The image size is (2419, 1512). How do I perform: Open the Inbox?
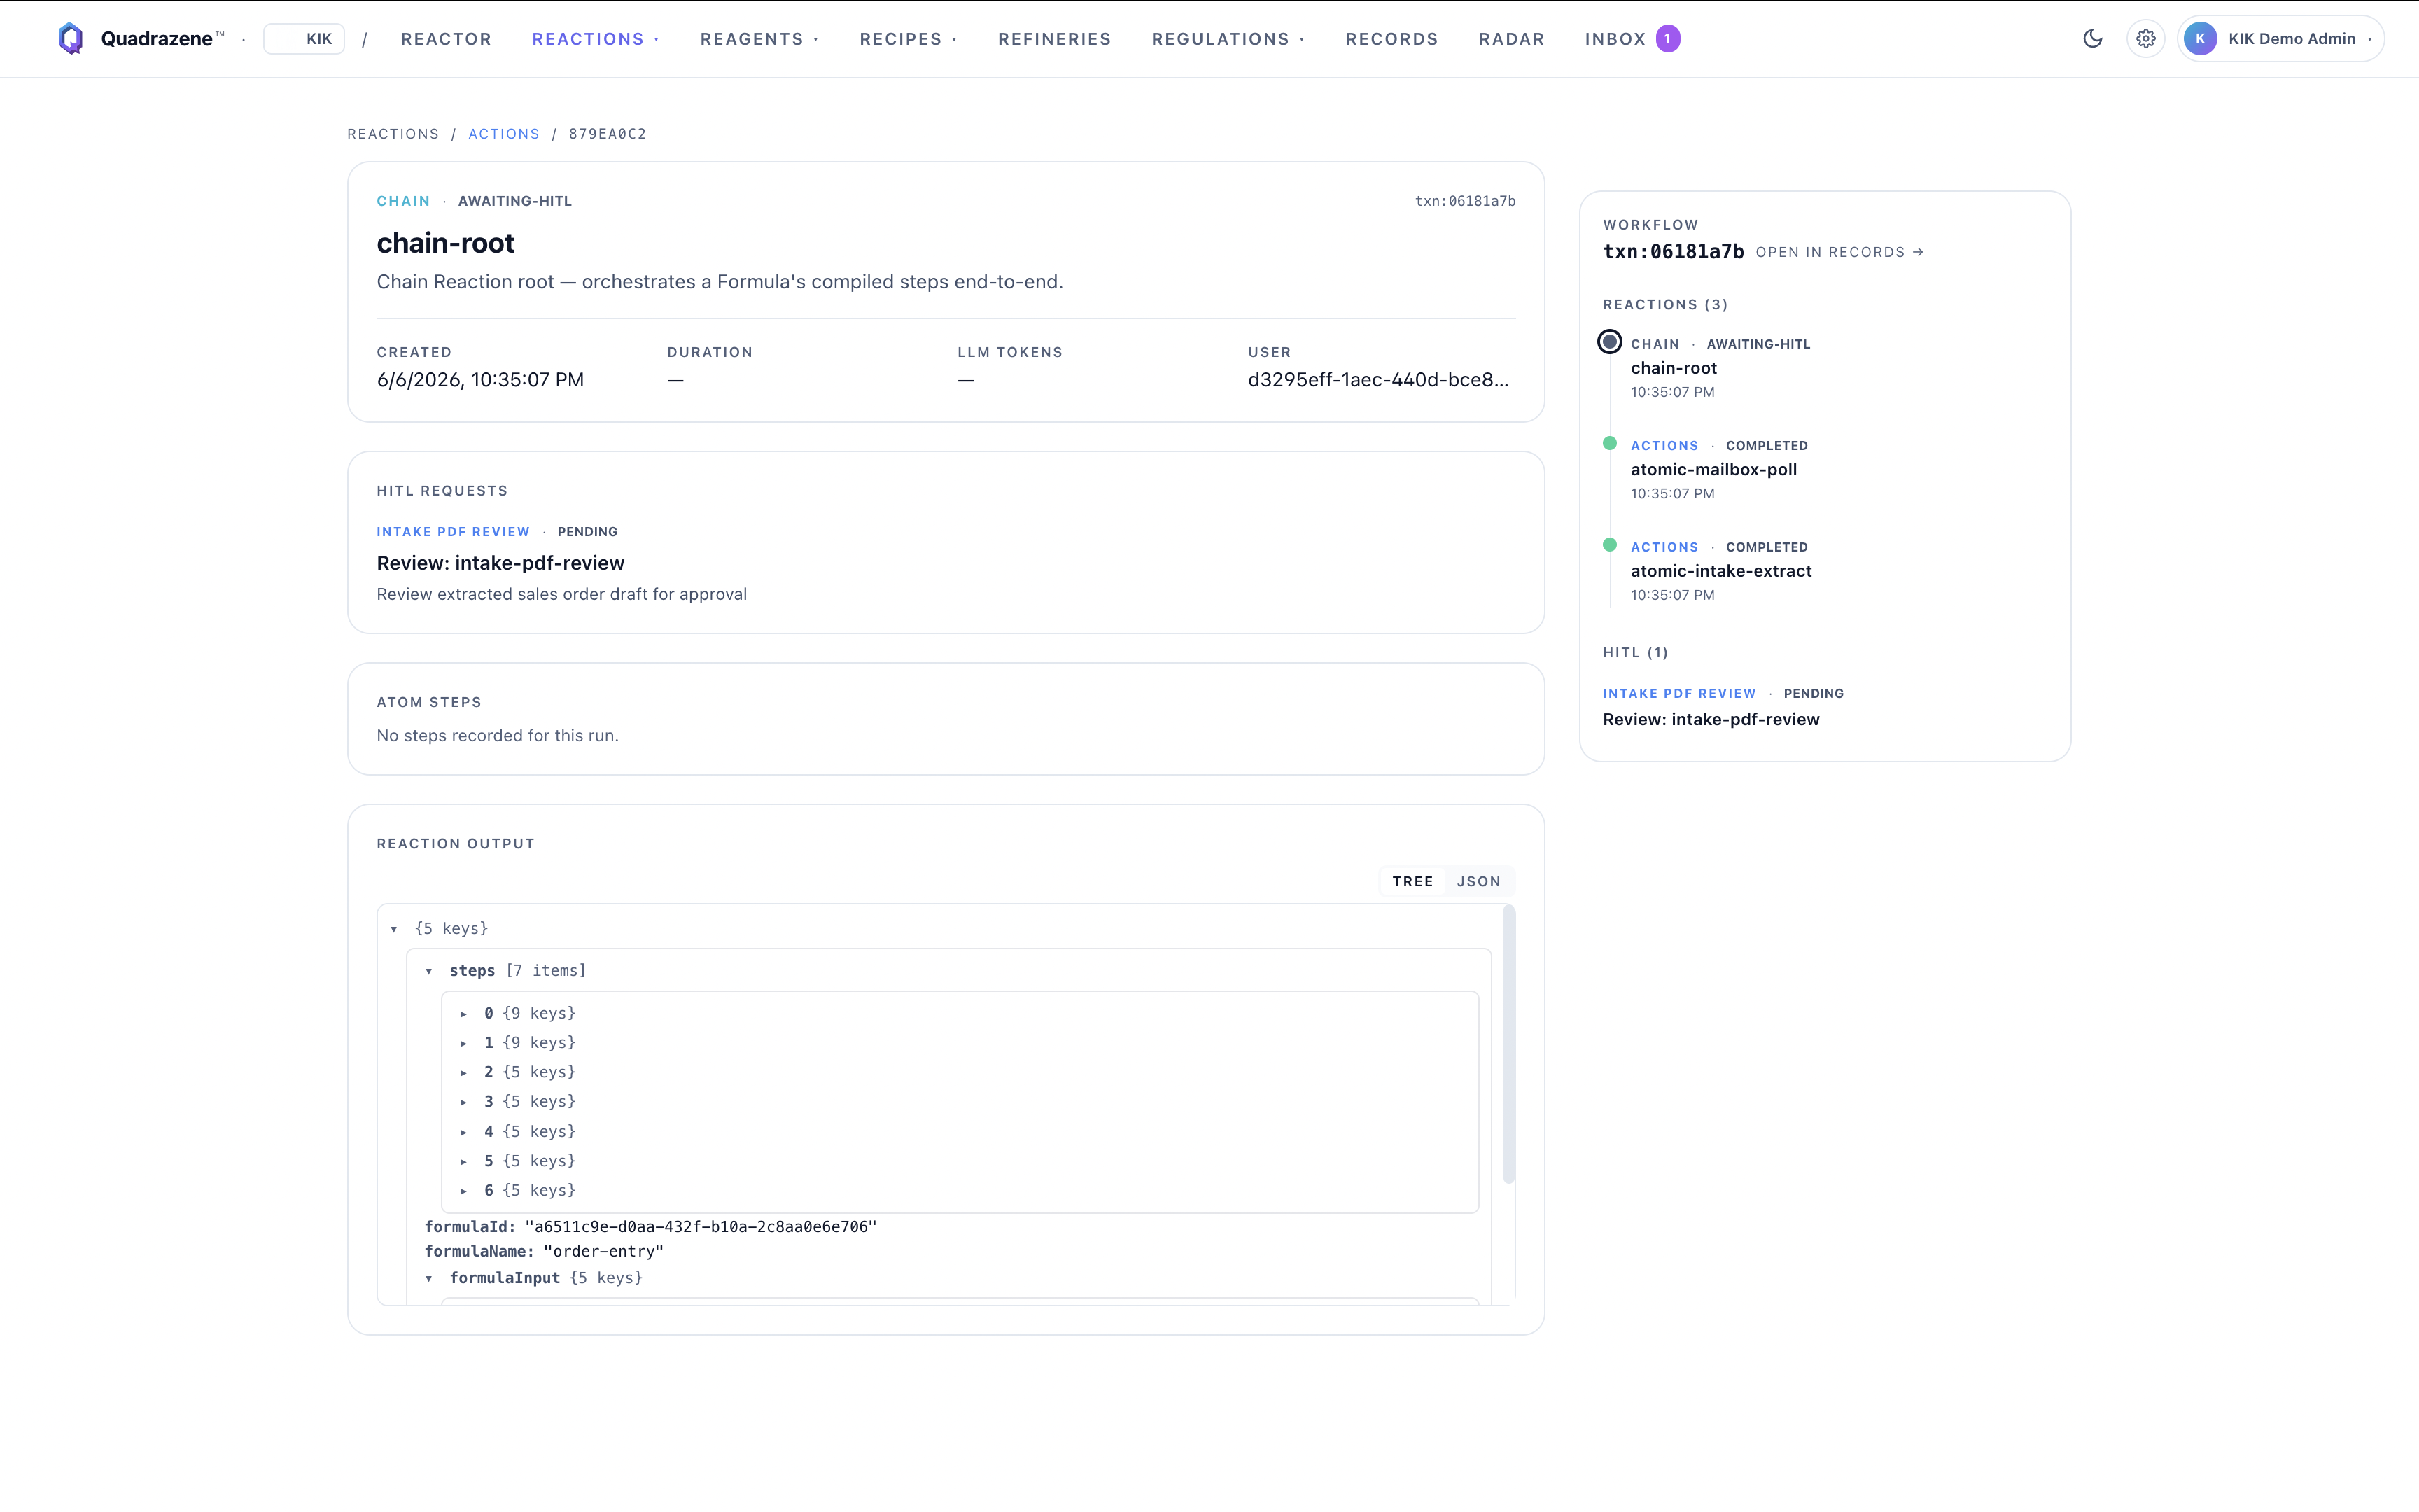[1614, 39]
